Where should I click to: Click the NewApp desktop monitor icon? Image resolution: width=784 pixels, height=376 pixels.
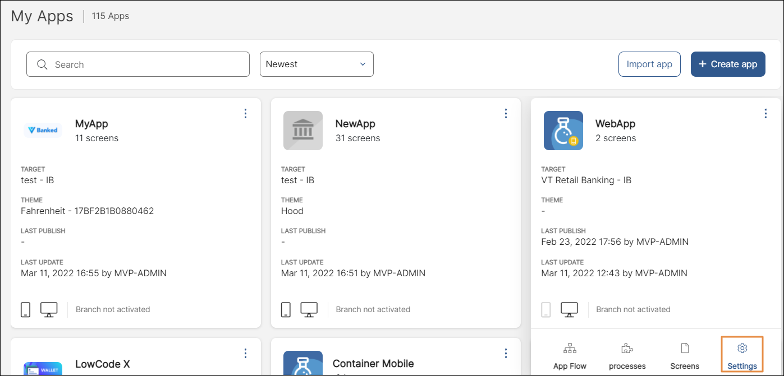point(309,309)
